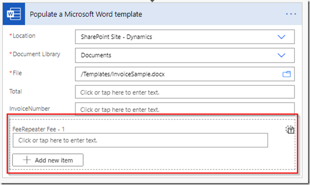Click into the FeeRepeater Fee - 1 field
Image resolution: width=310 pixels, height=185 pixels.
pyautogui.click(x=140, y=140)
